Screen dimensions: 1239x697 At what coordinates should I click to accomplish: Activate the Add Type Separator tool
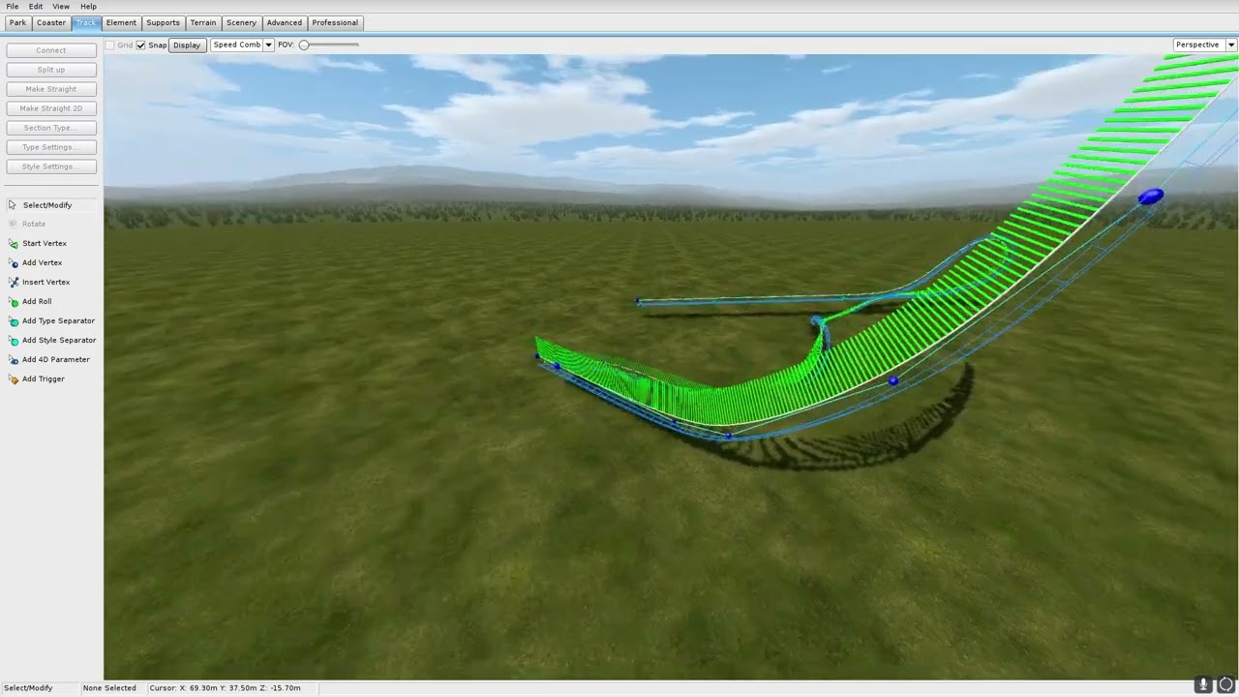pyautogui.click(x=58, y=320)
